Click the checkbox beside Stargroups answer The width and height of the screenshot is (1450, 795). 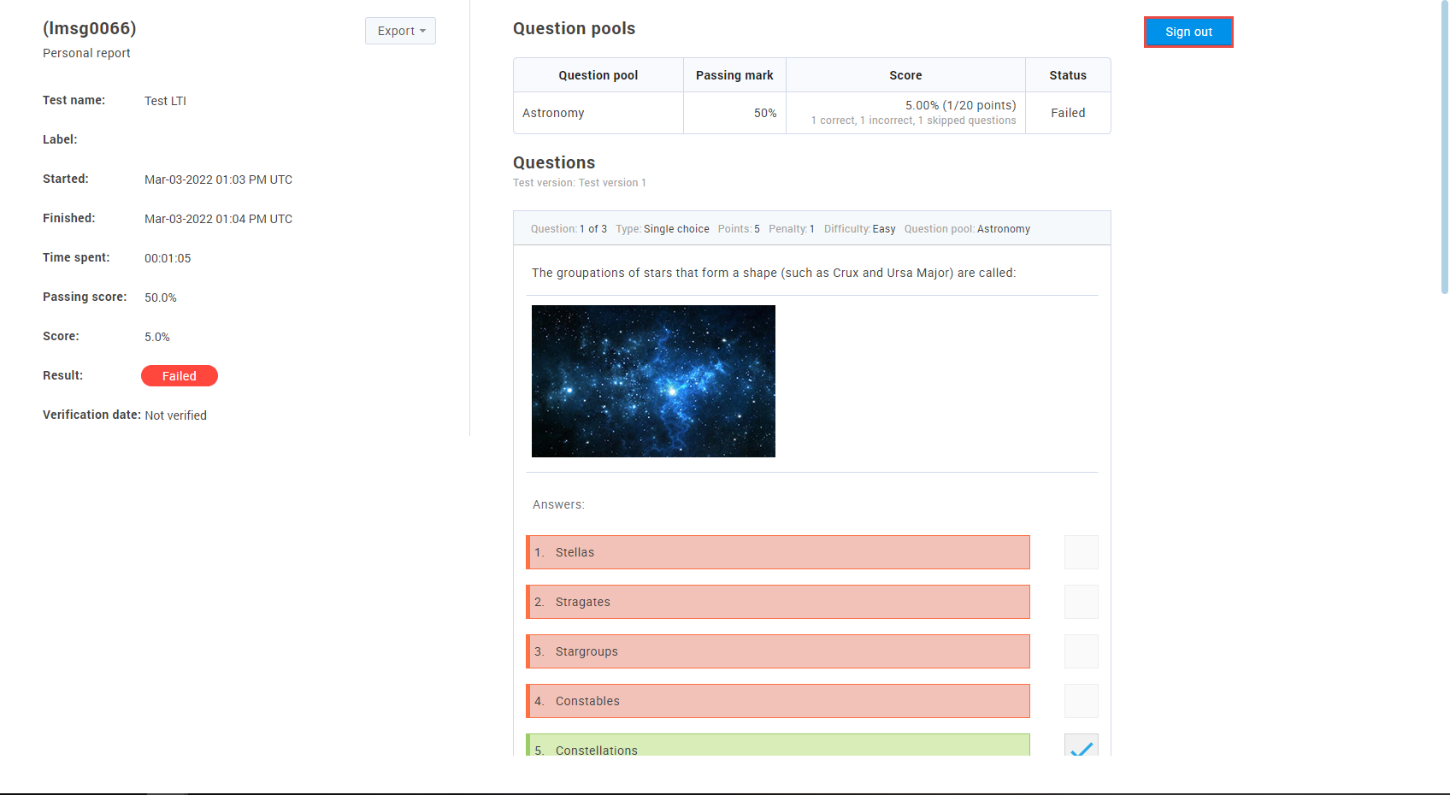1081,651
